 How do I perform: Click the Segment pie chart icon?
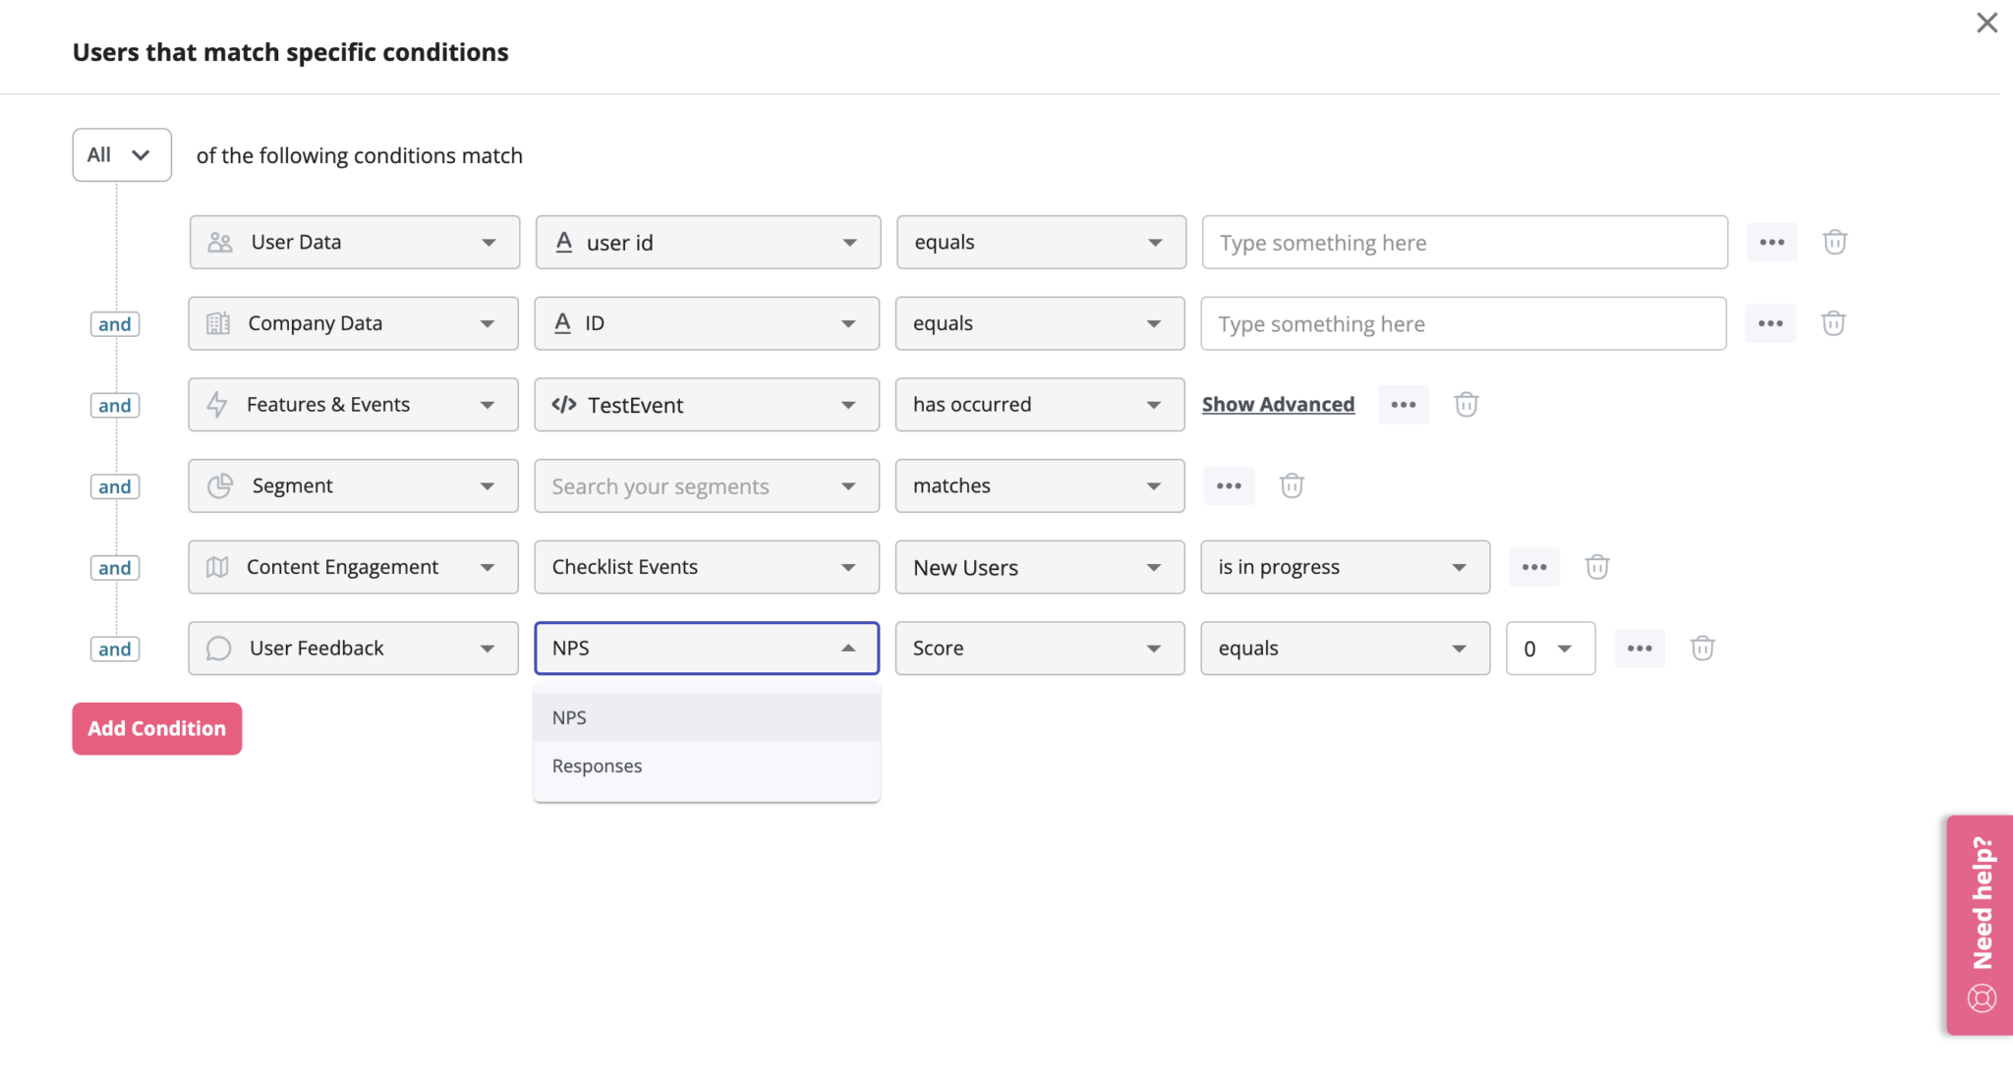click(219, 485)
